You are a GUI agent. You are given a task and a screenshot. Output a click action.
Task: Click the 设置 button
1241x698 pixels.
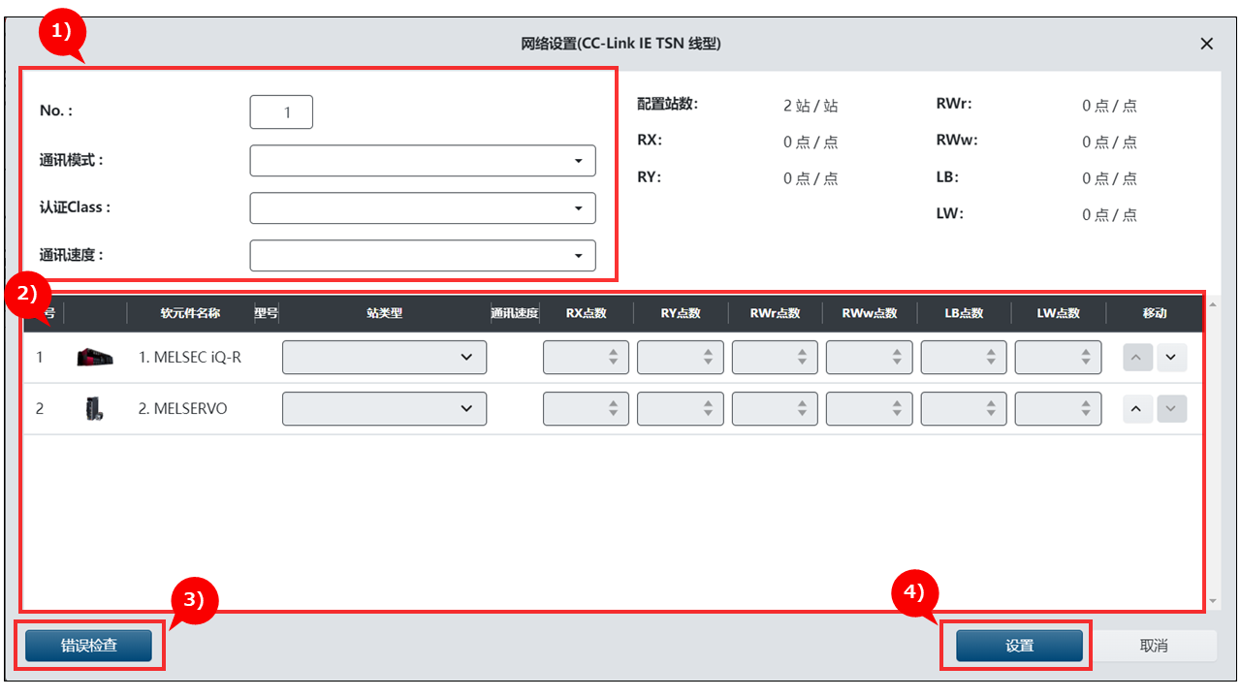point(1019,646)
